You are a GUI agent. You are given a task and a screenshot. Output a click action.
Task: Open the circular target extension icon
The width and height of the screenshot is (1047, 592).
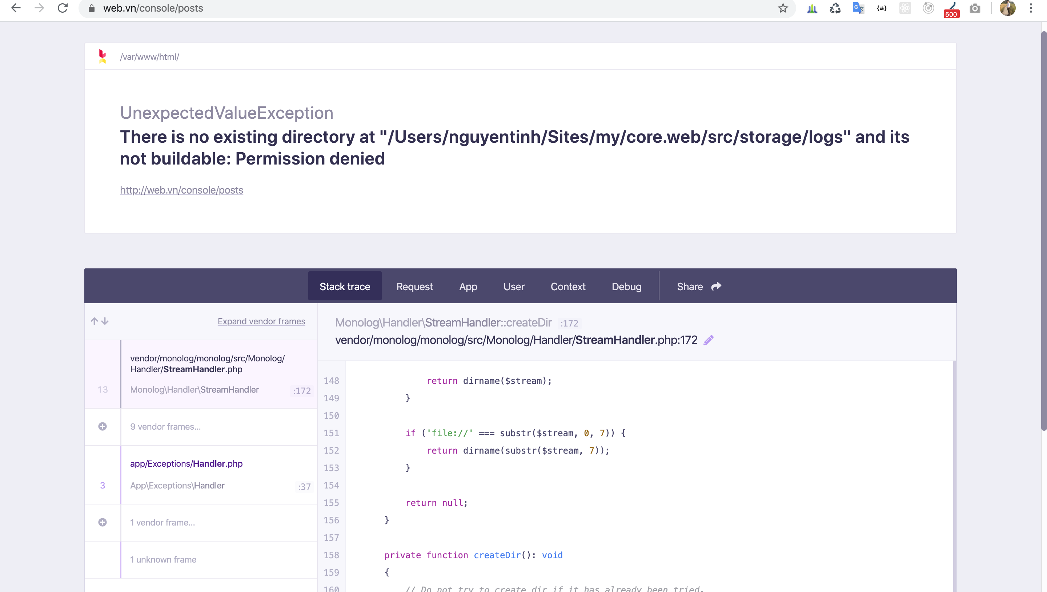(928, 8)
